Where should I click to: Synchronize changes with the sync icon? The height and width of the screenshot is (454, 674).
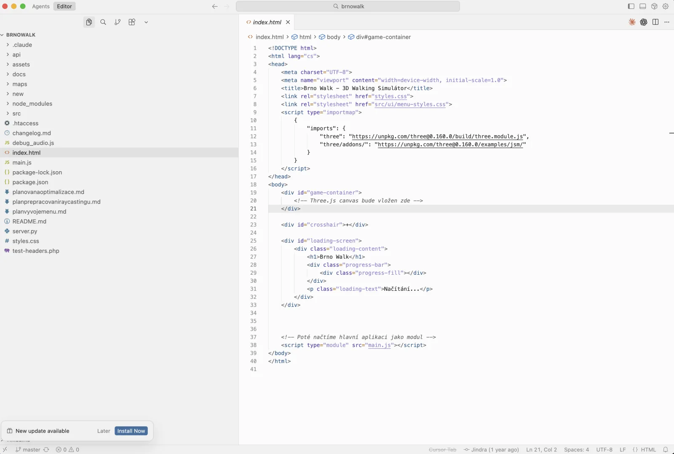46,450
